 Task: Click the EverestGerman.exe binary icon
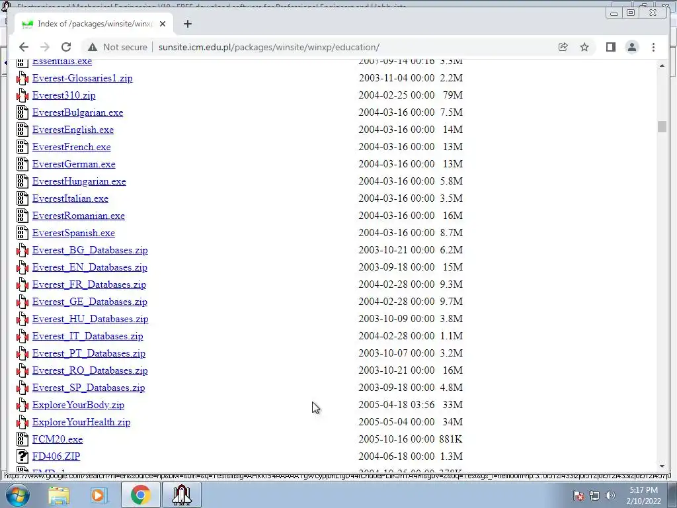22,164
